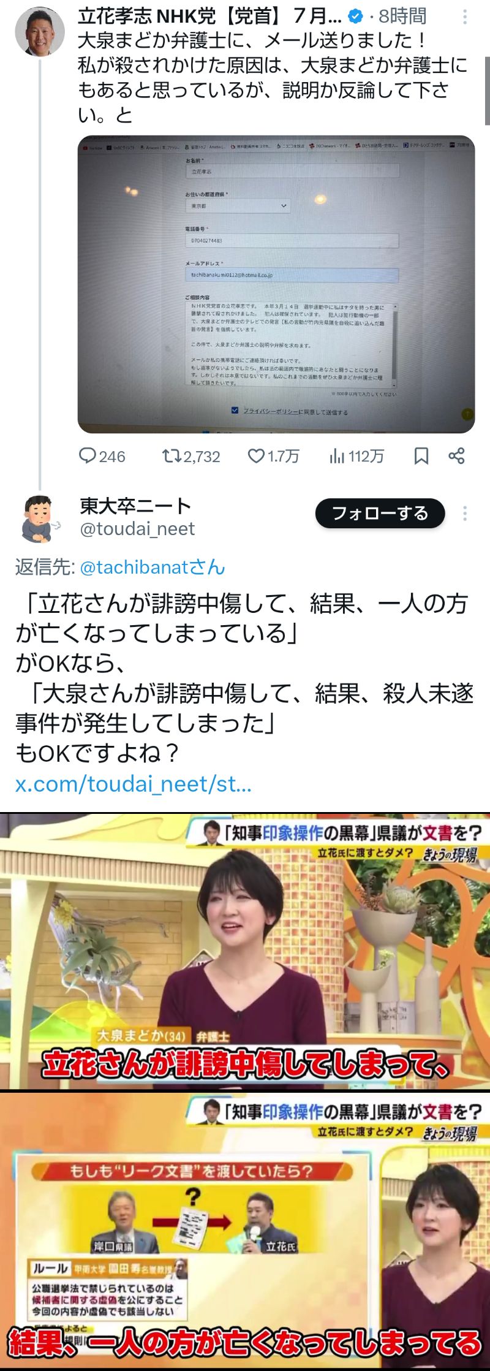
Task: Expand 東京都 prefecture dropdown in pictured form
Action: pyautogui.click(x=238, y=206)
